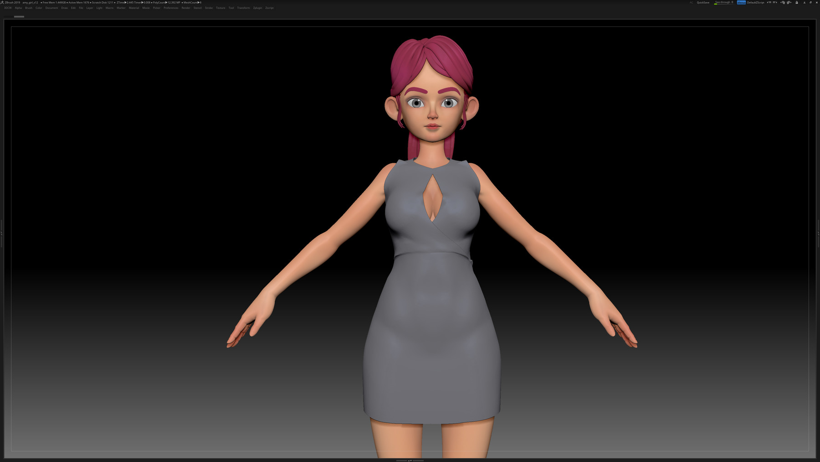
Task: Click the right-pointing scroll arrow on top shelf
Action: click(x=776, y=2)
